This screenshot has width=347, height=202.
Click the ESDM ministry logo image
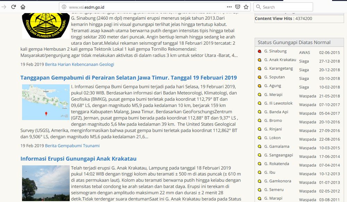45,24
